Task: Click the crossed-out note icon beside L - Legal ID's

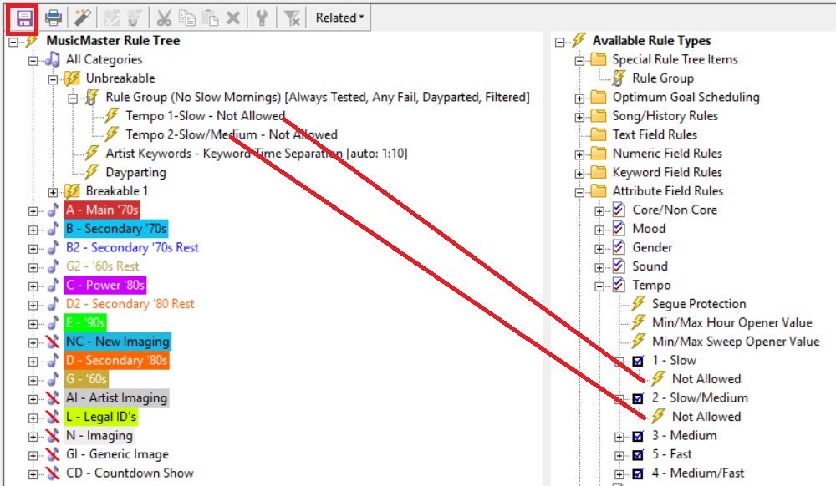Action: point(52,416)
